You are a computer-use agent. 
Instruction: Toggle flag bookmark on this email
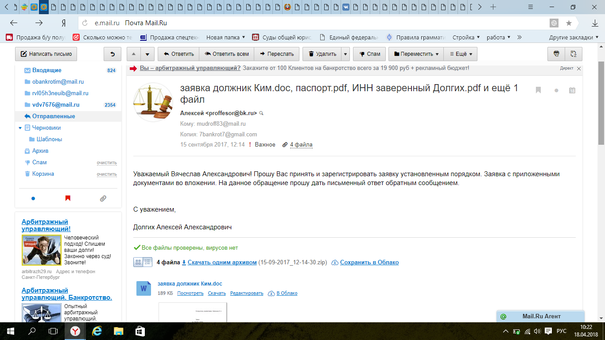(x=539, y=90)
